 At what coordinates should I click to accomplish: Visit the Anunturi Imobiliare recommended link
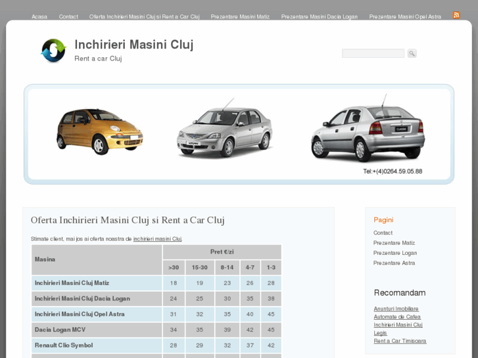coord(396,309)
